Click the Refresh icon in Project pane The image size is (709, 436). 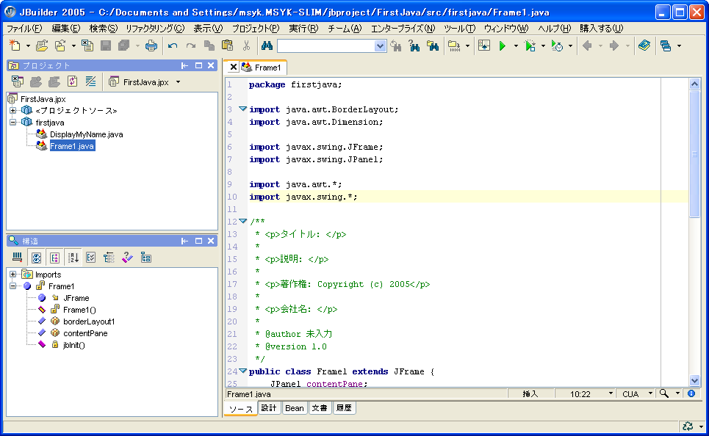coord(72,81)
